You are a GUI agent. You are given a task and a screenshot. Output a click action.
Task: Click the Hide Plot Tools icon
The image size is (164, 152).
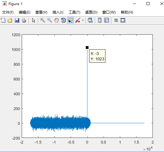pyautogui.click(x=116, y=20)
